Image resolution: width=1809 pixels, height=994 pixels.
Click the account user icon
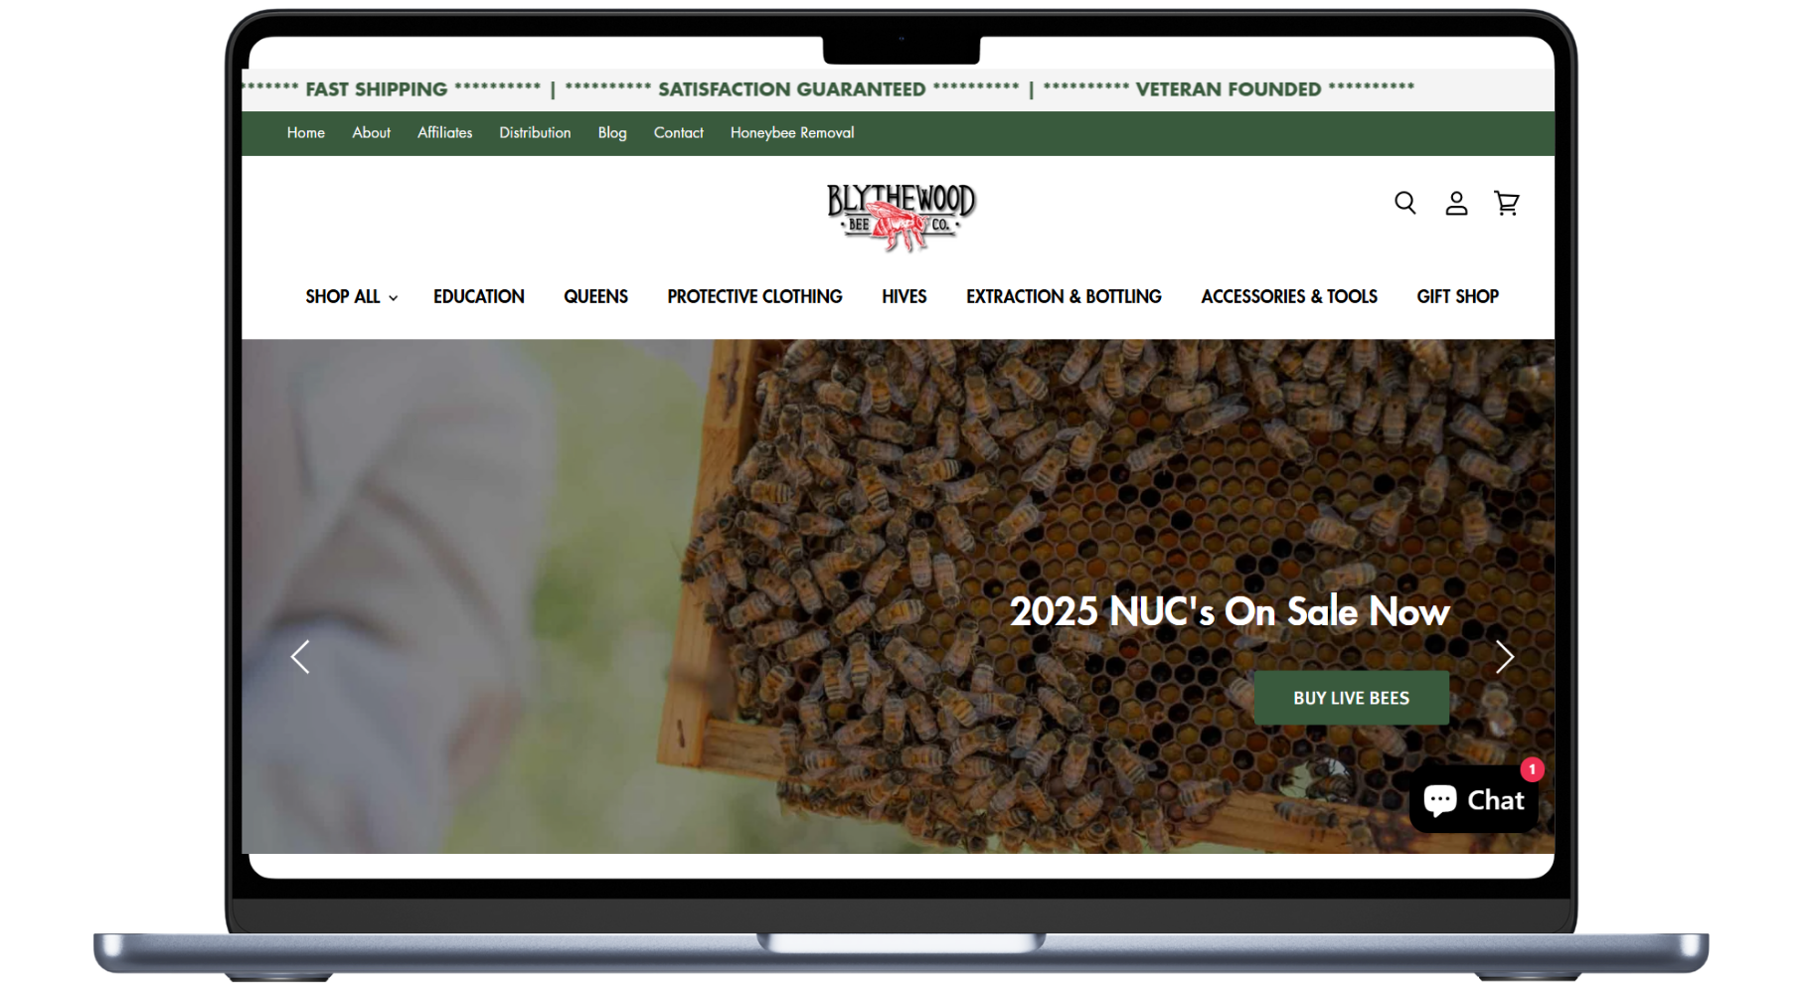1456,203
